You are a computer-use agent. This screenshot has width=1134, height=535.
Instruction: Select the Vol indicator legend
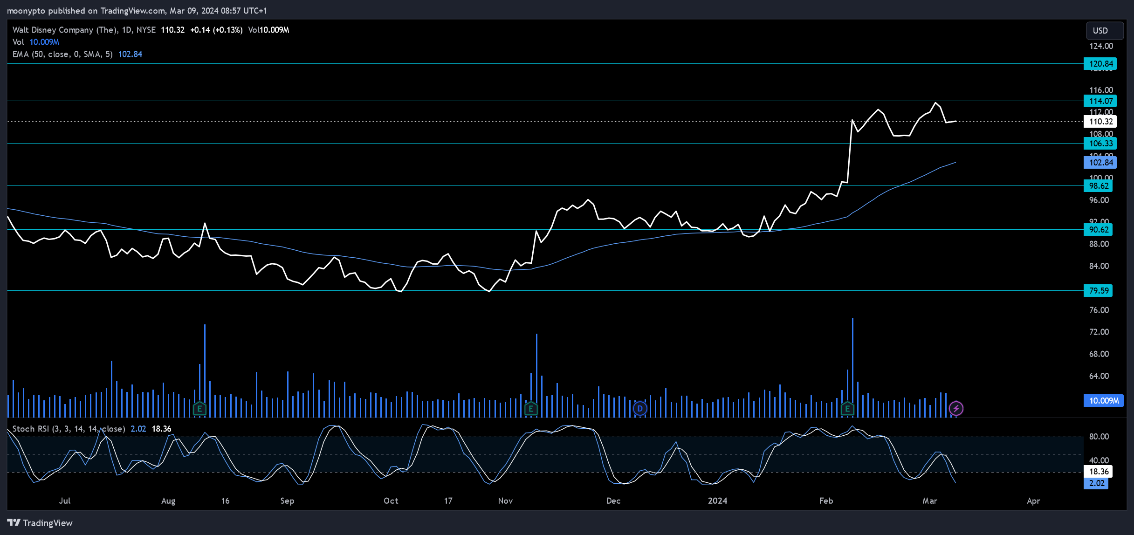click(x=36, y=42)
